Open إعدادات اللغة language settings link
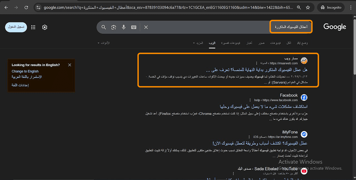Image resolution: width=356 pixels, height=180 pixels. pos(20,85)
